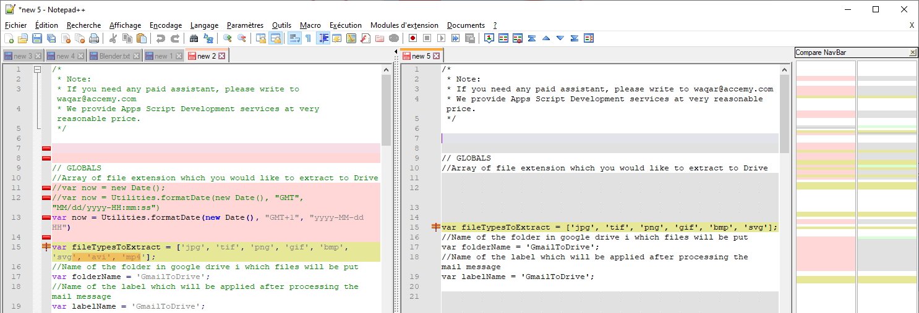Image resolution: width=919 pixels, height=313 pixels.
Task: Open the Encodage menu
Action: (x=166, y=25)
